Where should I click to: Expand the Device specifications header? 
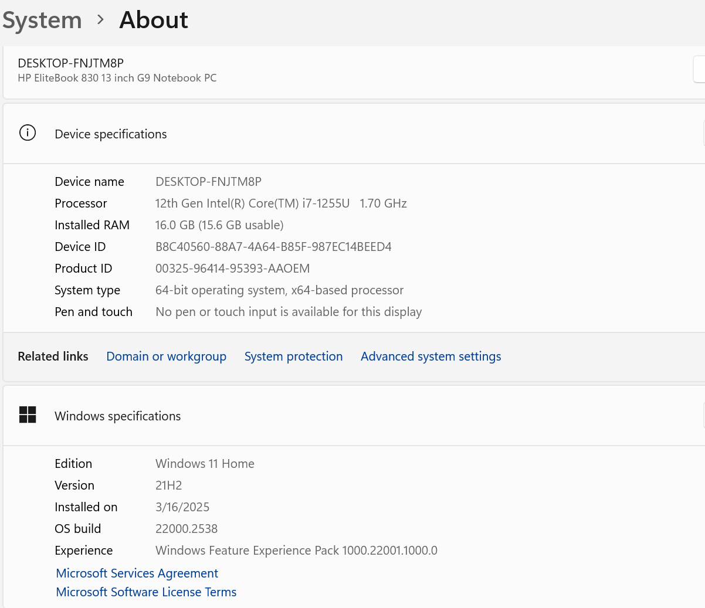coord(354,134)
